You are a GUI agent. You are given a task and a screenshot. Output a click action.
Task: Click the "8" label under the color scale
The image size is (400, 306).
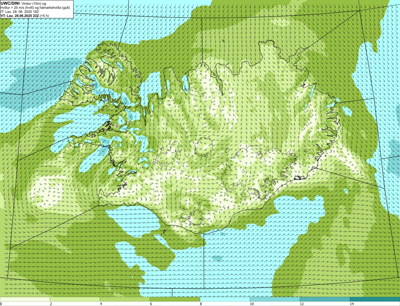coord(201,304)
